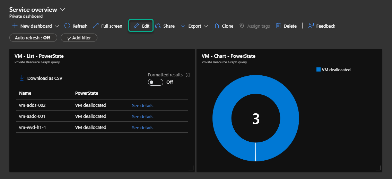This screenshot has height=179, width=392.
Task: Click VM deallocated cell for vm-adds-002
Action: (x=91, y=105)
